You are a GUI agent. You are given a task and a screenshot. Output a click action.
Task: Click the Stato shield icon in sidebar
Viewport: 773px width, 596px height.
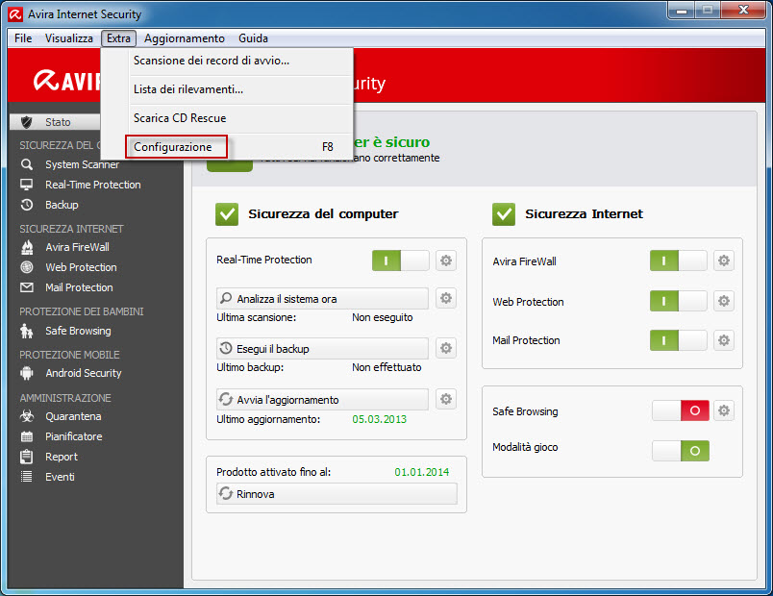(27, 122)
